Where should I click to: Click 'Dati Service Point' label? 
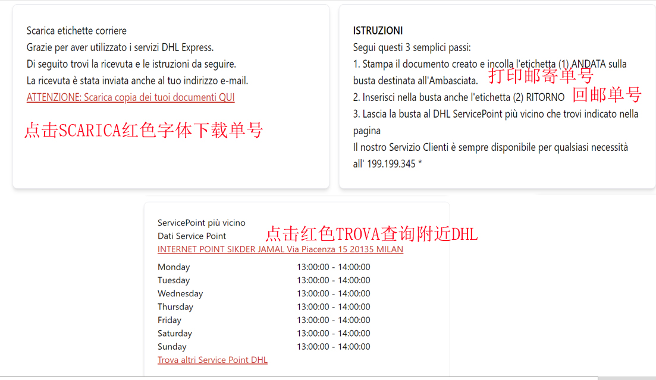click(192, 236)
